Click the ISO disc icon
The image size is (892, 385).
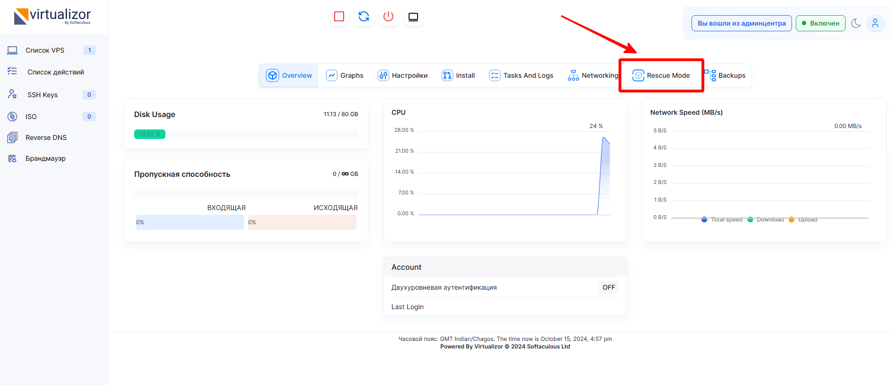coord(12,116)
